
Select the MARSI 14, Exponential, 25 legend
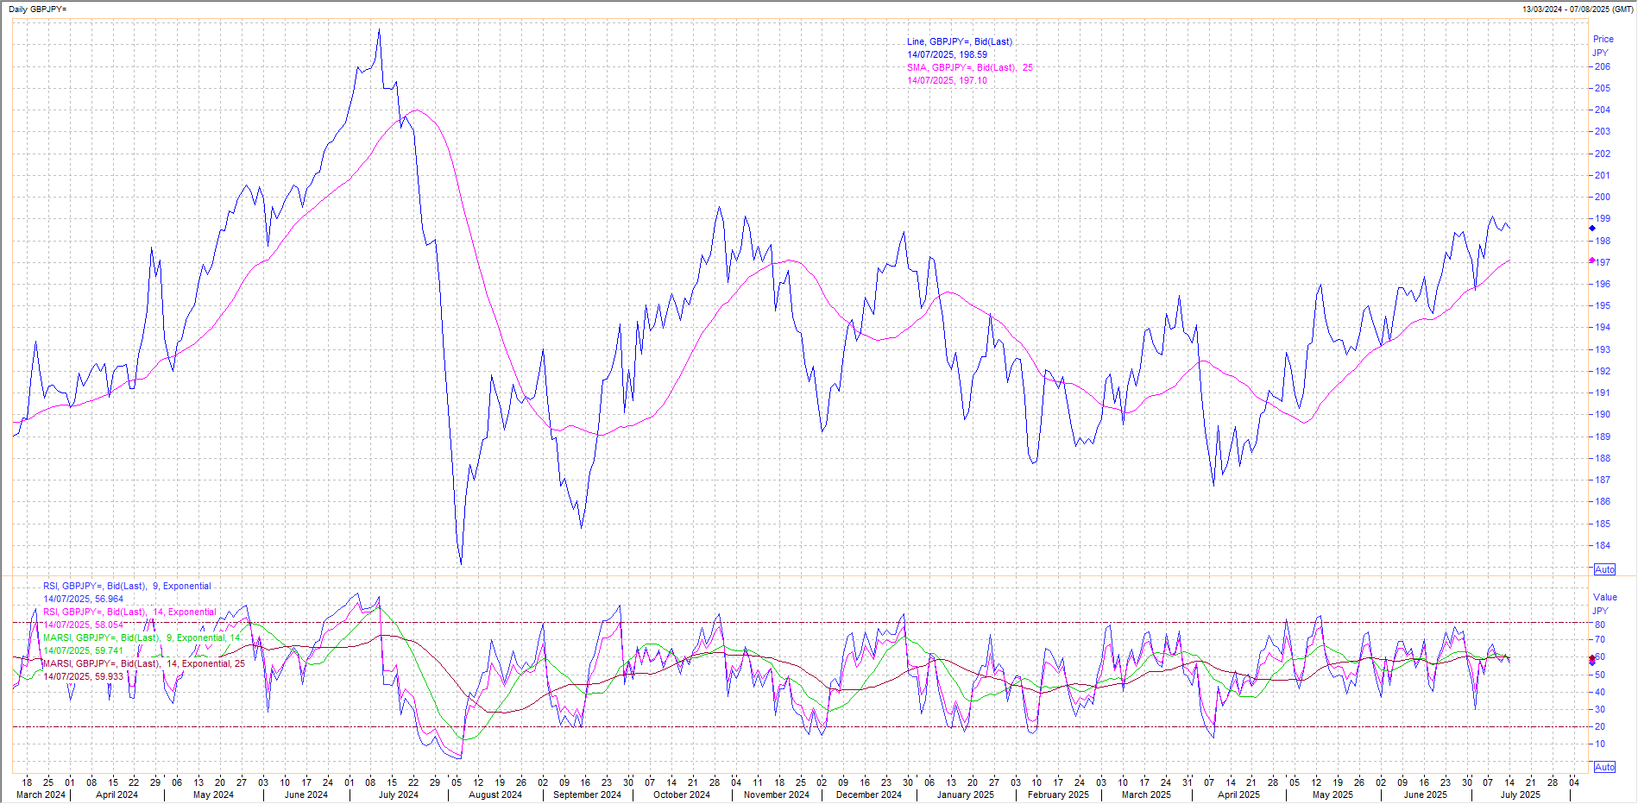(x=143, y=664)
